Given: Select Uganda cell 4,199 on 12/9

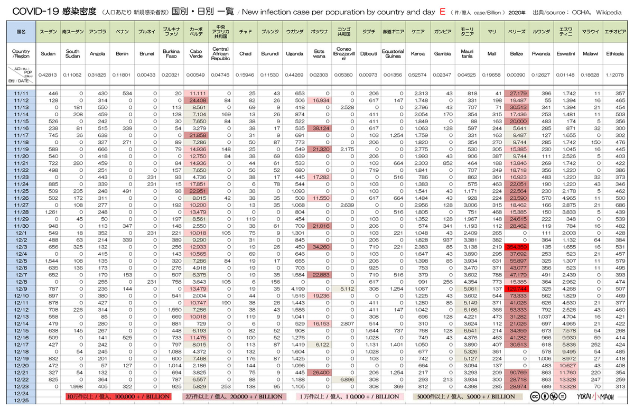Looking at the screenshot, I should 294,289.
